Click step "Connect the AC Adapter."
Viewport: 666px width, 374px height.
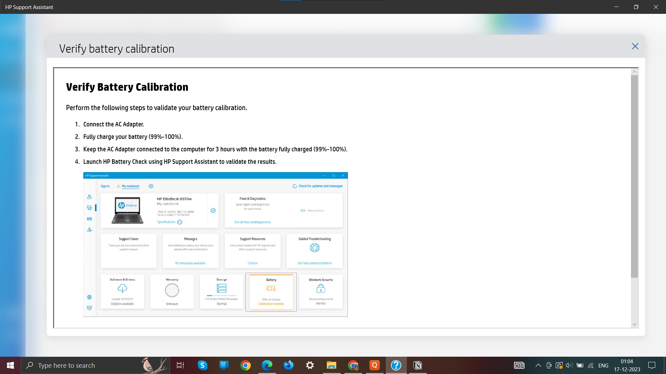(113, 124)
